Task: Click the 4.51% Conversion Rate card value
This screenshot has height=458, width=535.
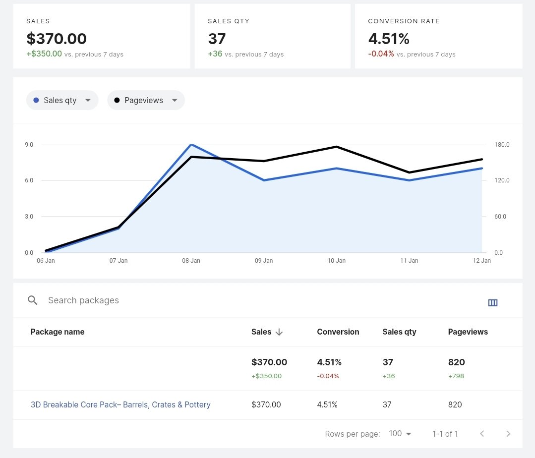Action: (389, 39)
